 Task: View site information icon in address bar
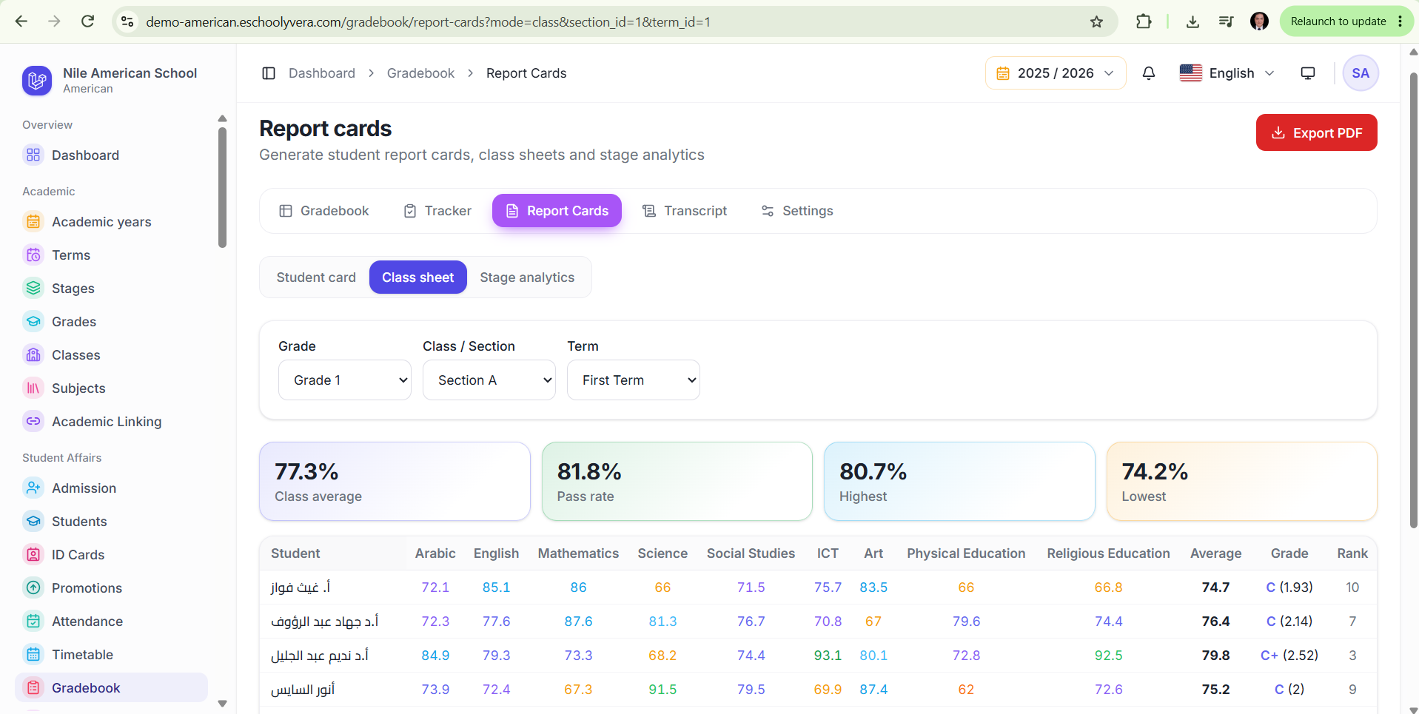click(127, 21)
